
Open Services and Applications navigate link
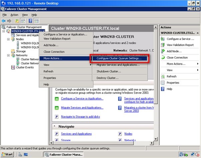(x=76, y=134)
